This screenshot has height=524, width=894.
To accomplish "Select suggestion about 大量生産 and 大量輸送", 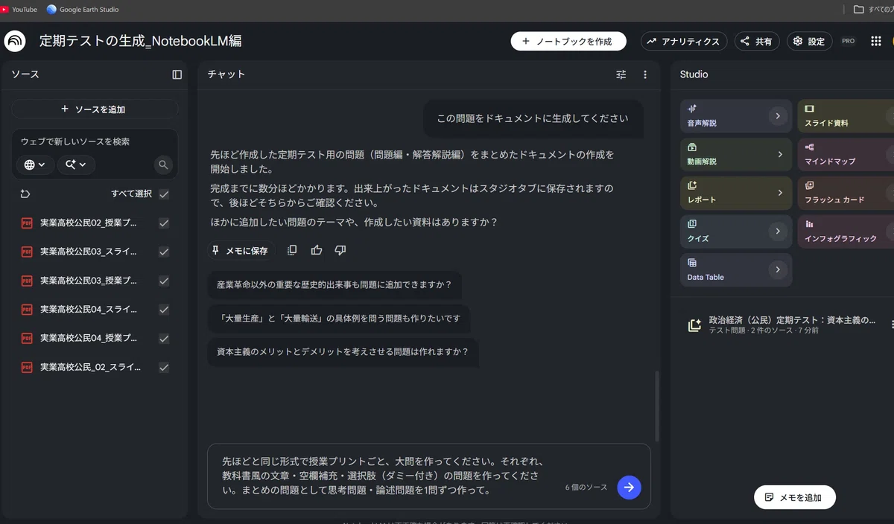I will (x=339, y=318).
